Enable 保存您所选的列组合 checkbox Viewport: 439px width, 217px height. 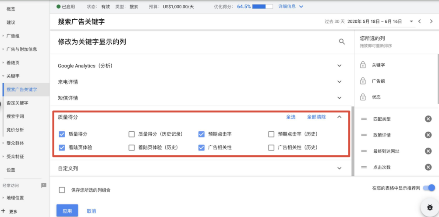[x=62, y=190]
